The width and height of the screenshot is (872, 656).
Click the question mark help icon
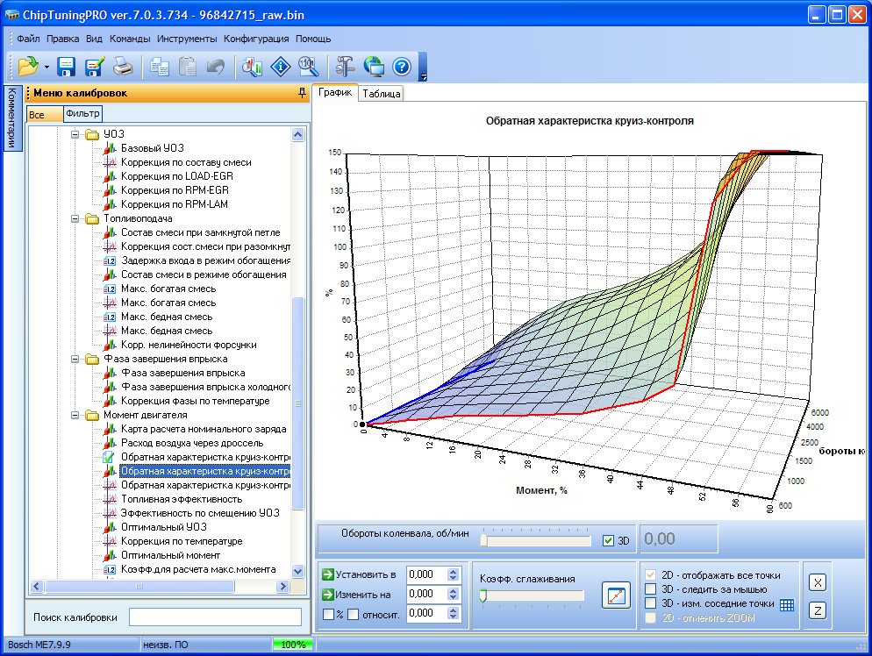tap(402, 67)
